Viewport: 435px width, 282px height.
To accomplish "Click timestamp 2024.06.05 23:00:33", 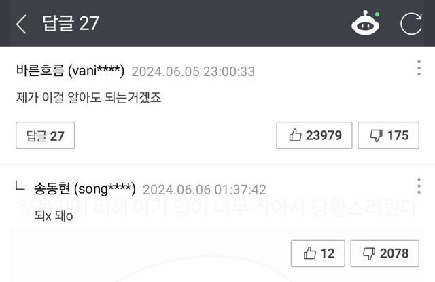I will [193, 72].
